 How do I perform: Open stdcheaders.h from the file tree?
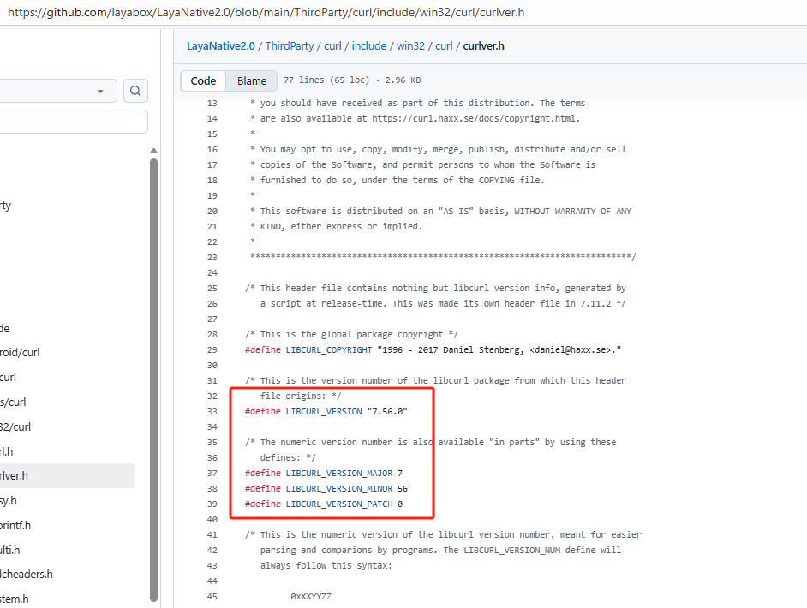pyautogui.click(x=26, y=575)
